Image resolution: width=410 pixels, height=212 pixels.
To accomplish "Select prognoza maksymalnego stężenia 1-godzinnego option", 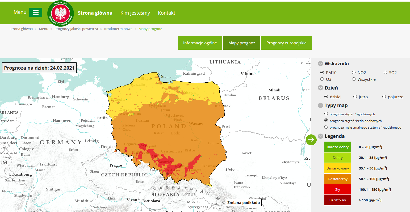I will point(326,127).
